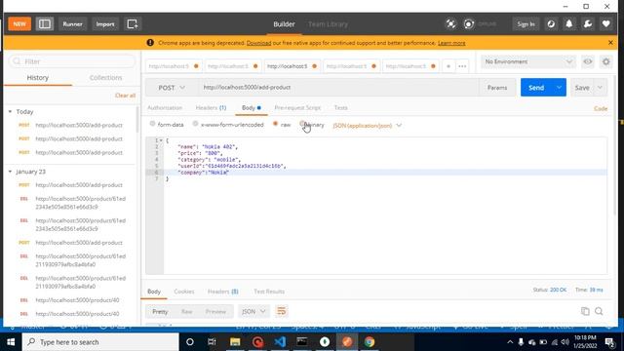The height and width of the screenshot is (351, 624).
Task: Switch to Test Results tab
Action: coord(269,292)
